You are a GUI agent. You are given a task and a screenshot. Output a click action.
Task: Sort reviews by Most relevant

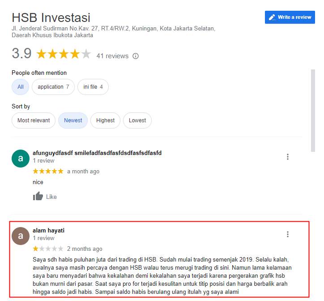click(x=34, y=120)
